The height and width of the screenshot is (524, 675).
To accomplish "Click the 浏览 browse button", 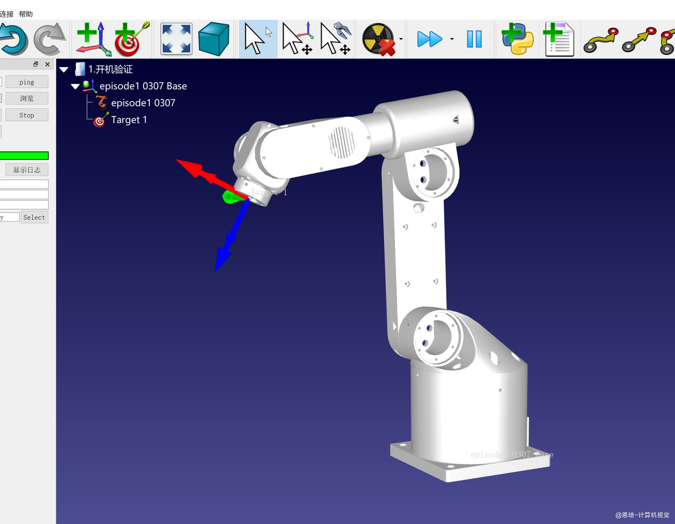I will coord(27,99).
